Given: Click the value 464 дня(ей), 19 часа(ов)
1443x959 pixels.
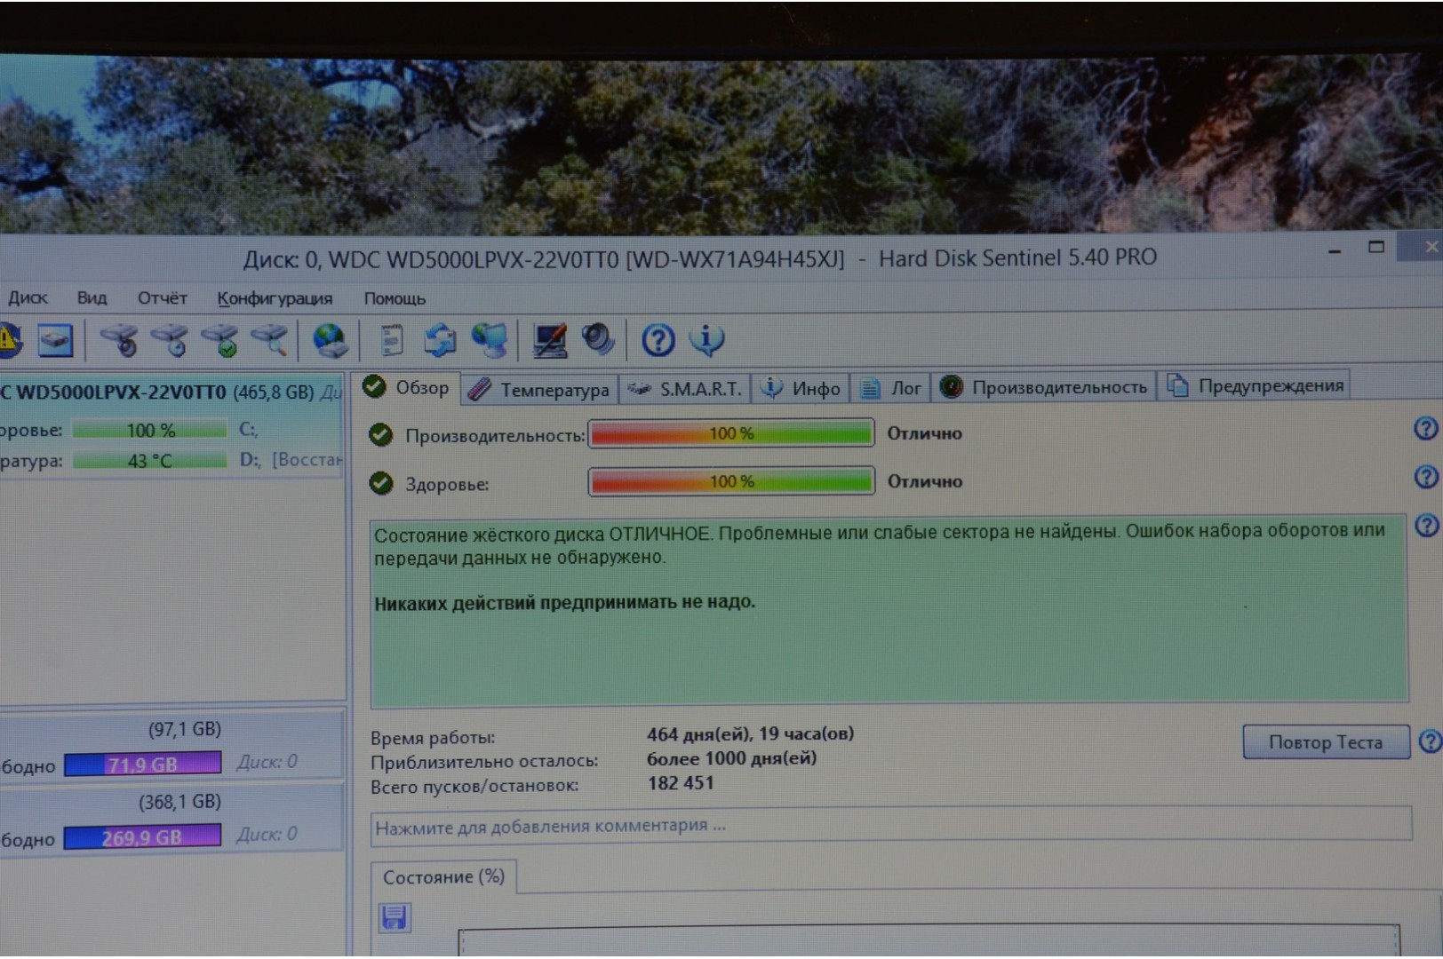Looking at the screenshot, I should (750, 733).
